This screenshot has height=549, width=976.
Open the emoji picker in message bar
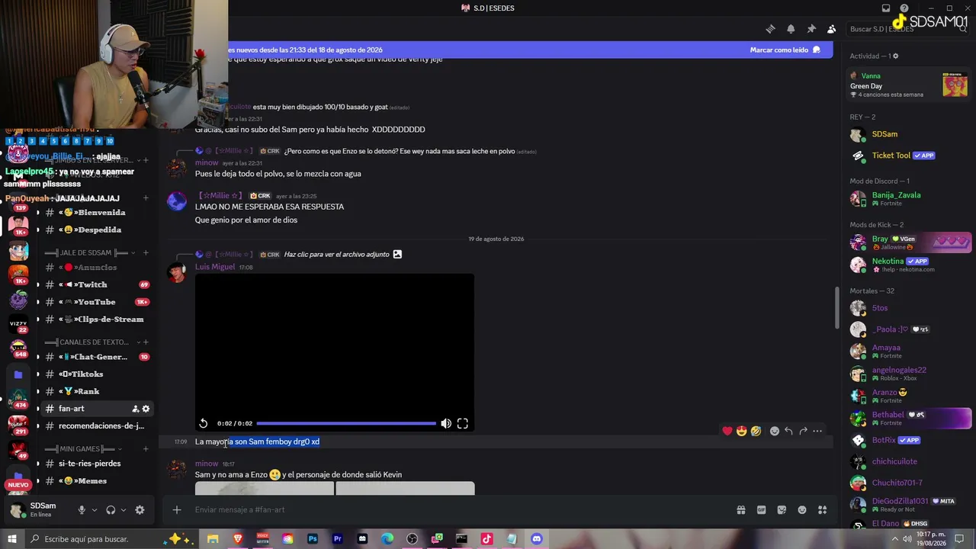pos(802,509)
